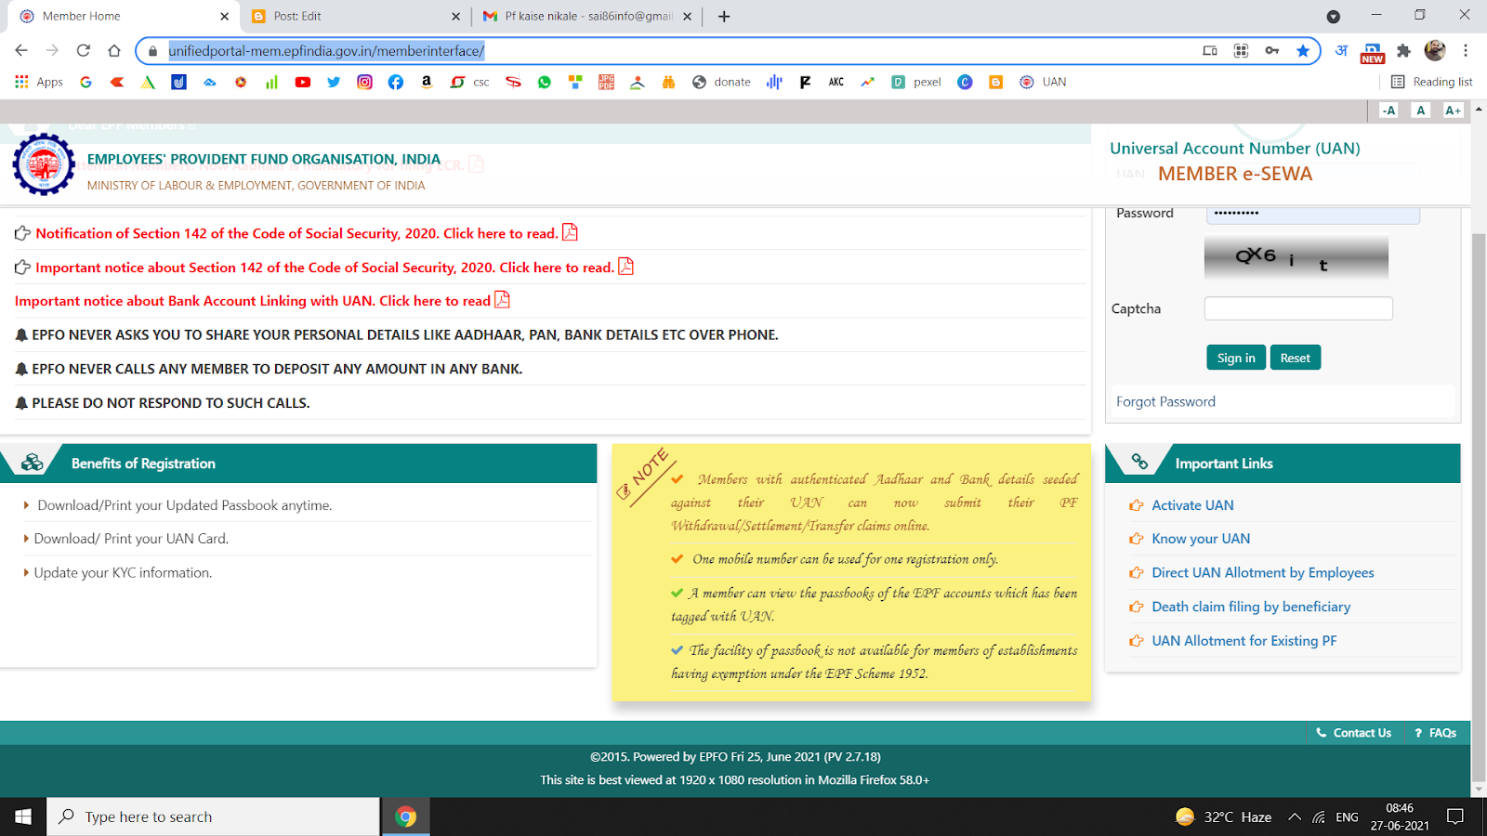Click the QR code icon in address bar
1487x836 pixels.
click(1241, 51)
